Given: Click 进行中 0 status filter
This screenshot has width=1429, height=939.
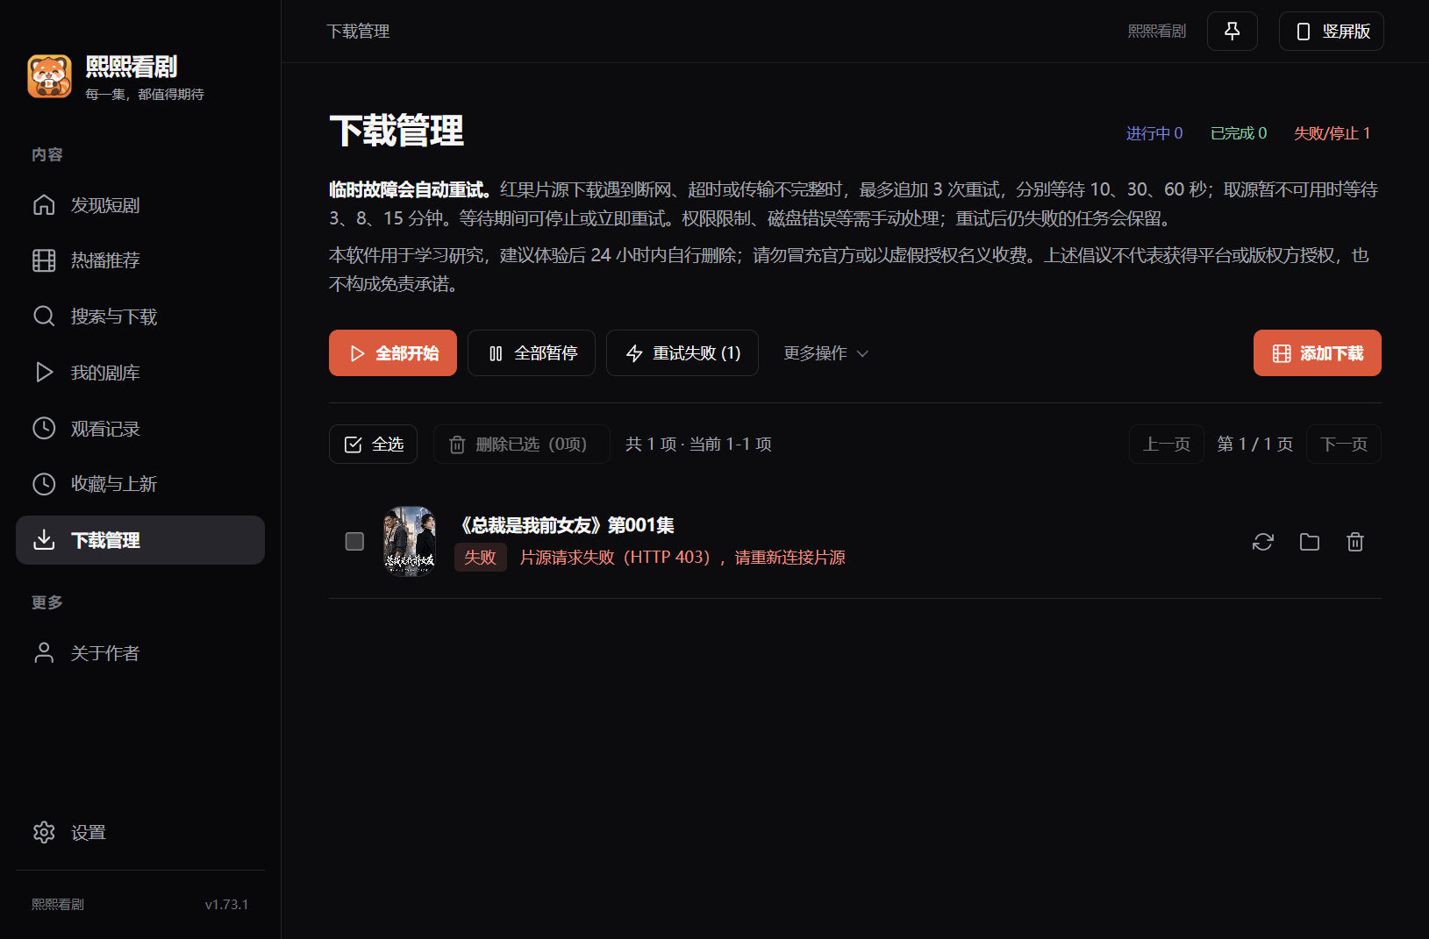Looking at the screenshot, I should pyautogui.click(x=1154, y=133).
